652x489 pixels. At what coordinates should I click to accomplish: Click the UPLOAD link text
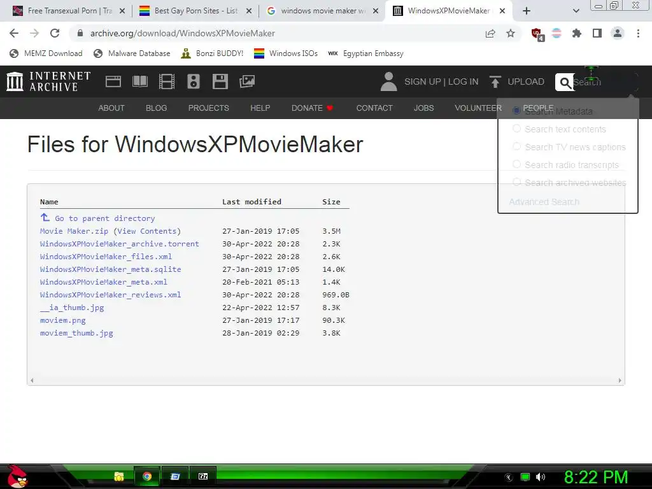click(525, 82)
